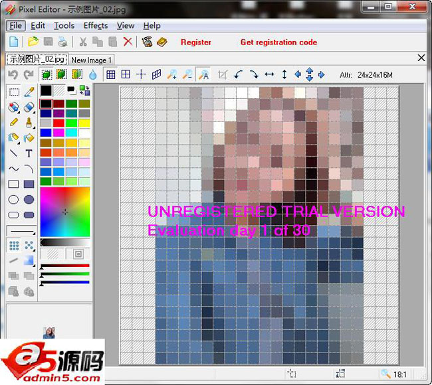Rotate image clockwise

tap(254, 74)
